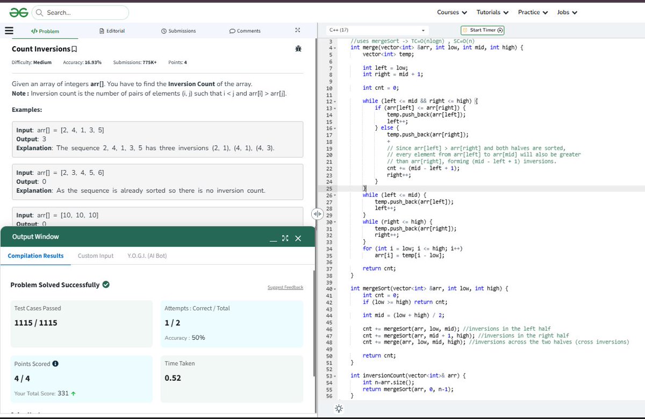This screenshot has width=645, height=419.
Task: Bookmark the Count Inversions problem
Action: point(74,49)
